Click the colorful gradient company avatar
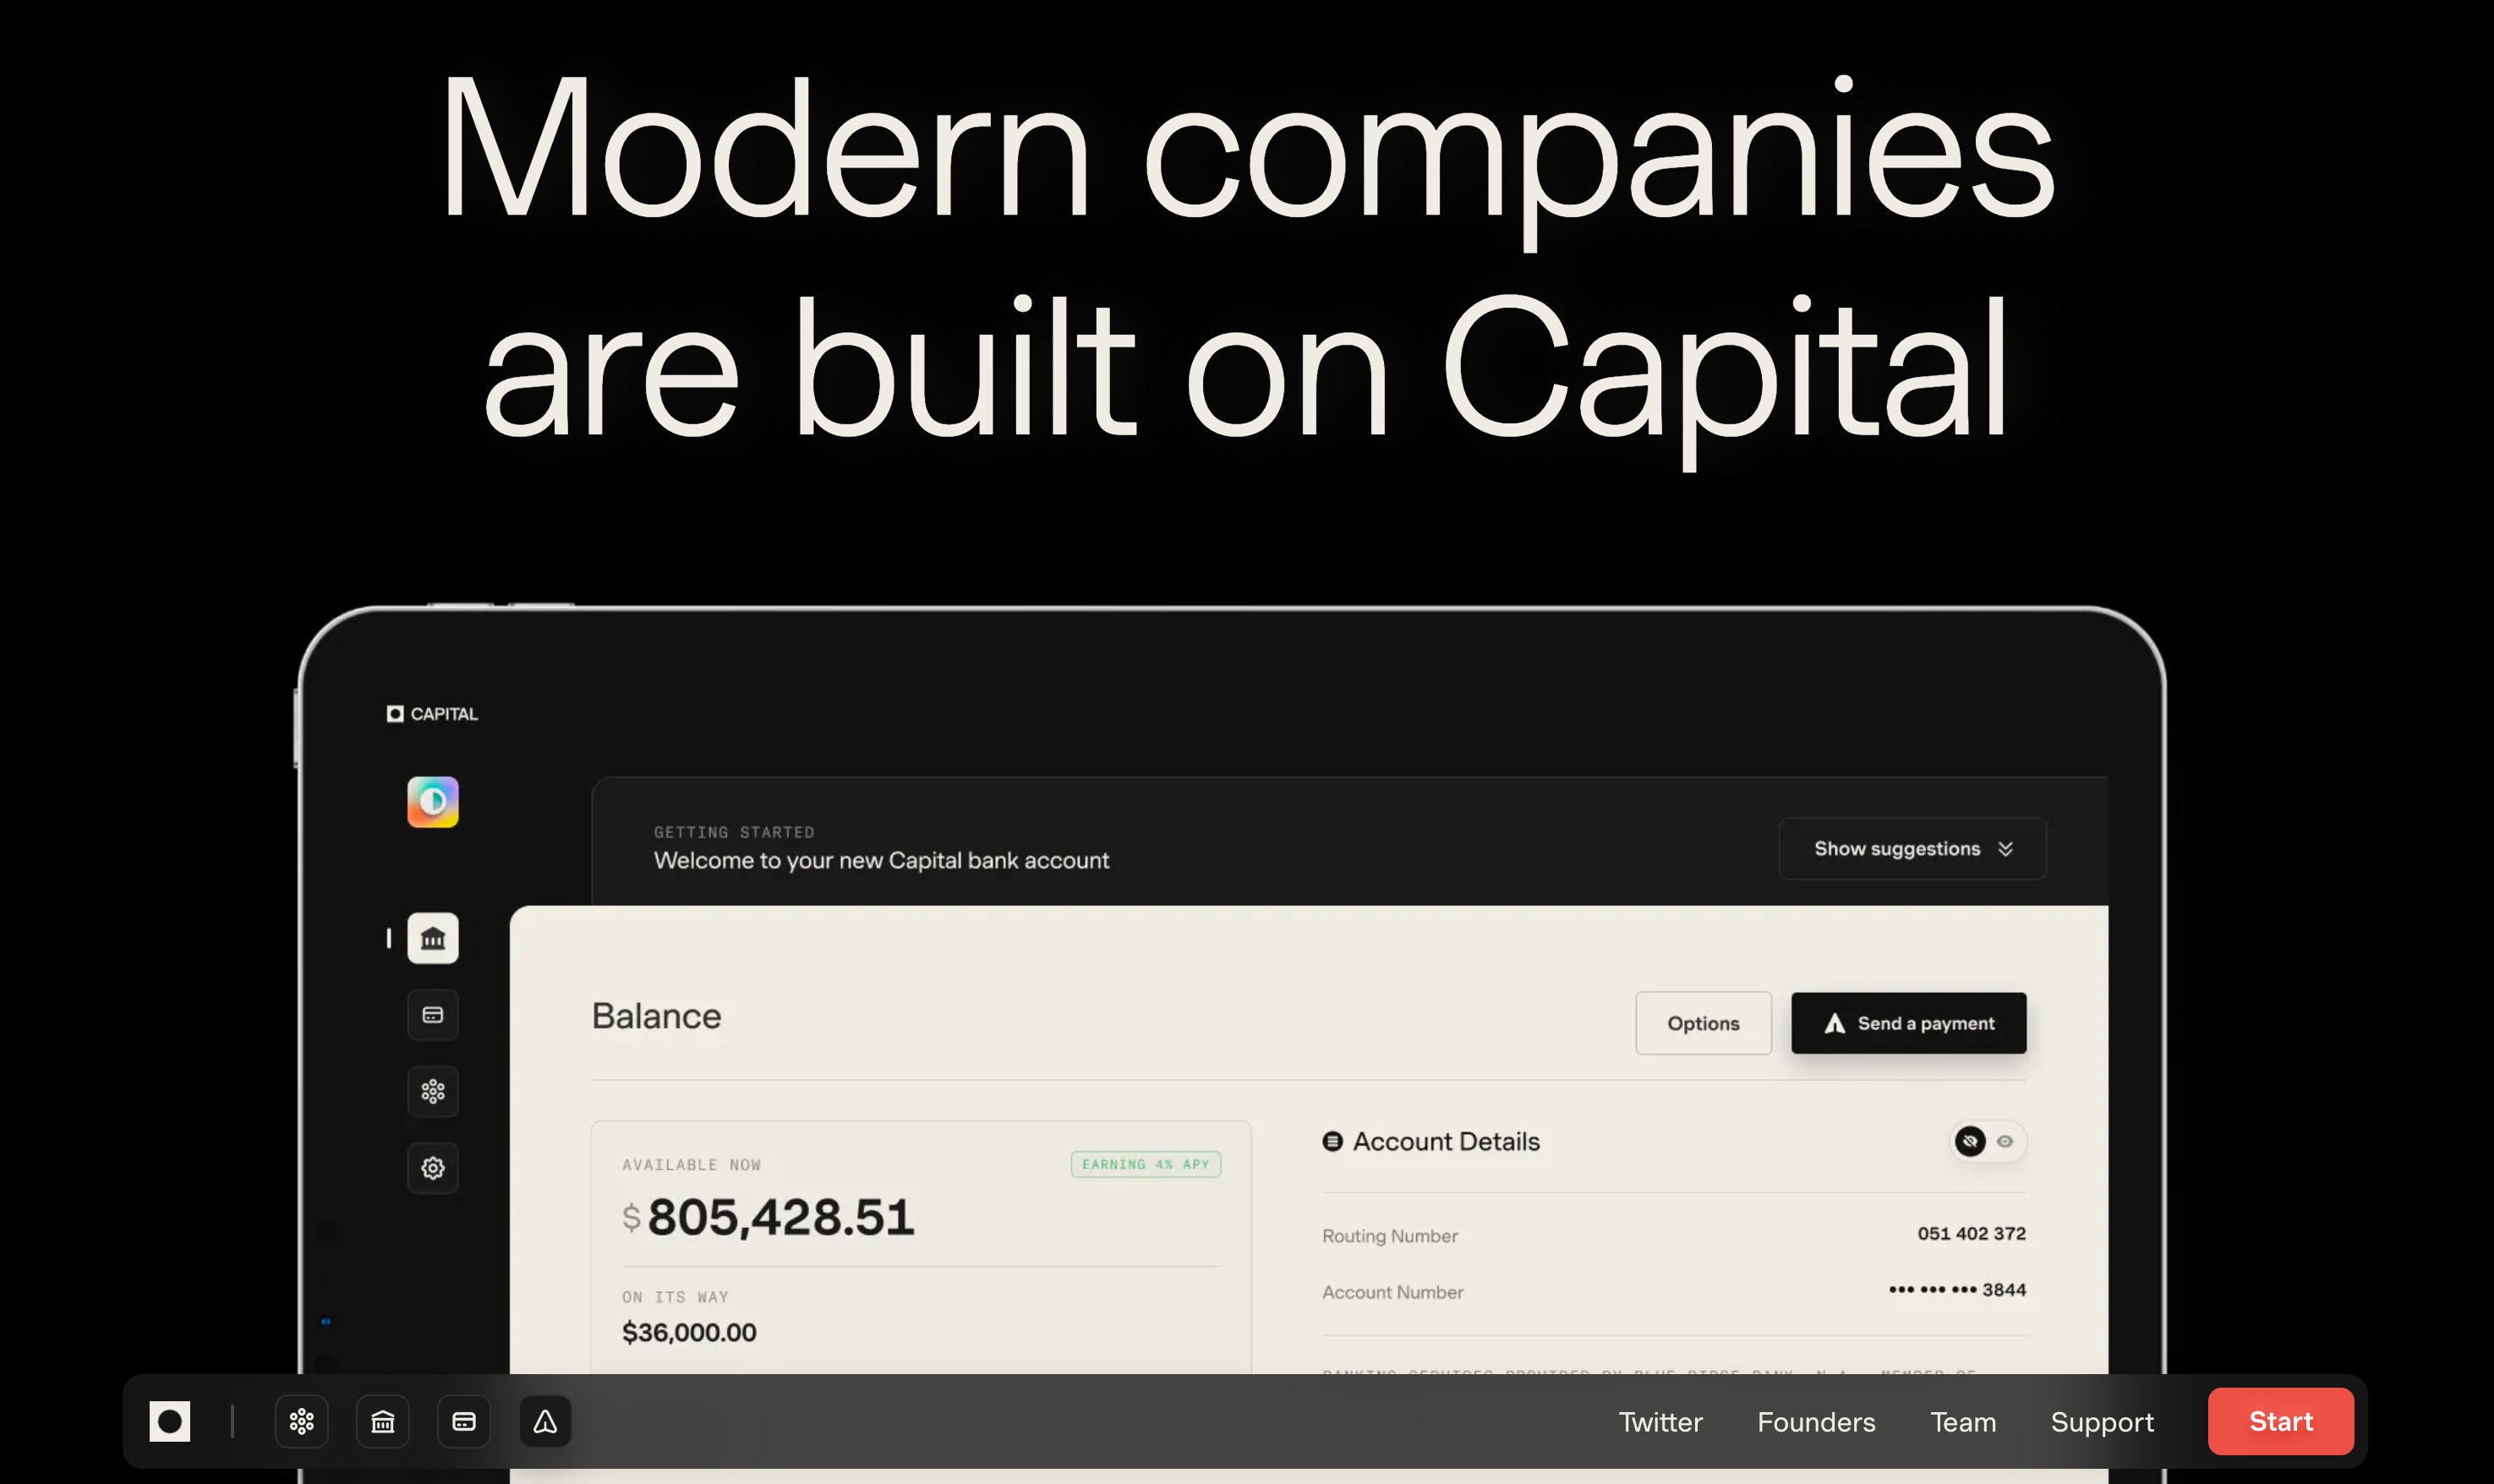The image size is (2494, 1484). pos(433,802)
